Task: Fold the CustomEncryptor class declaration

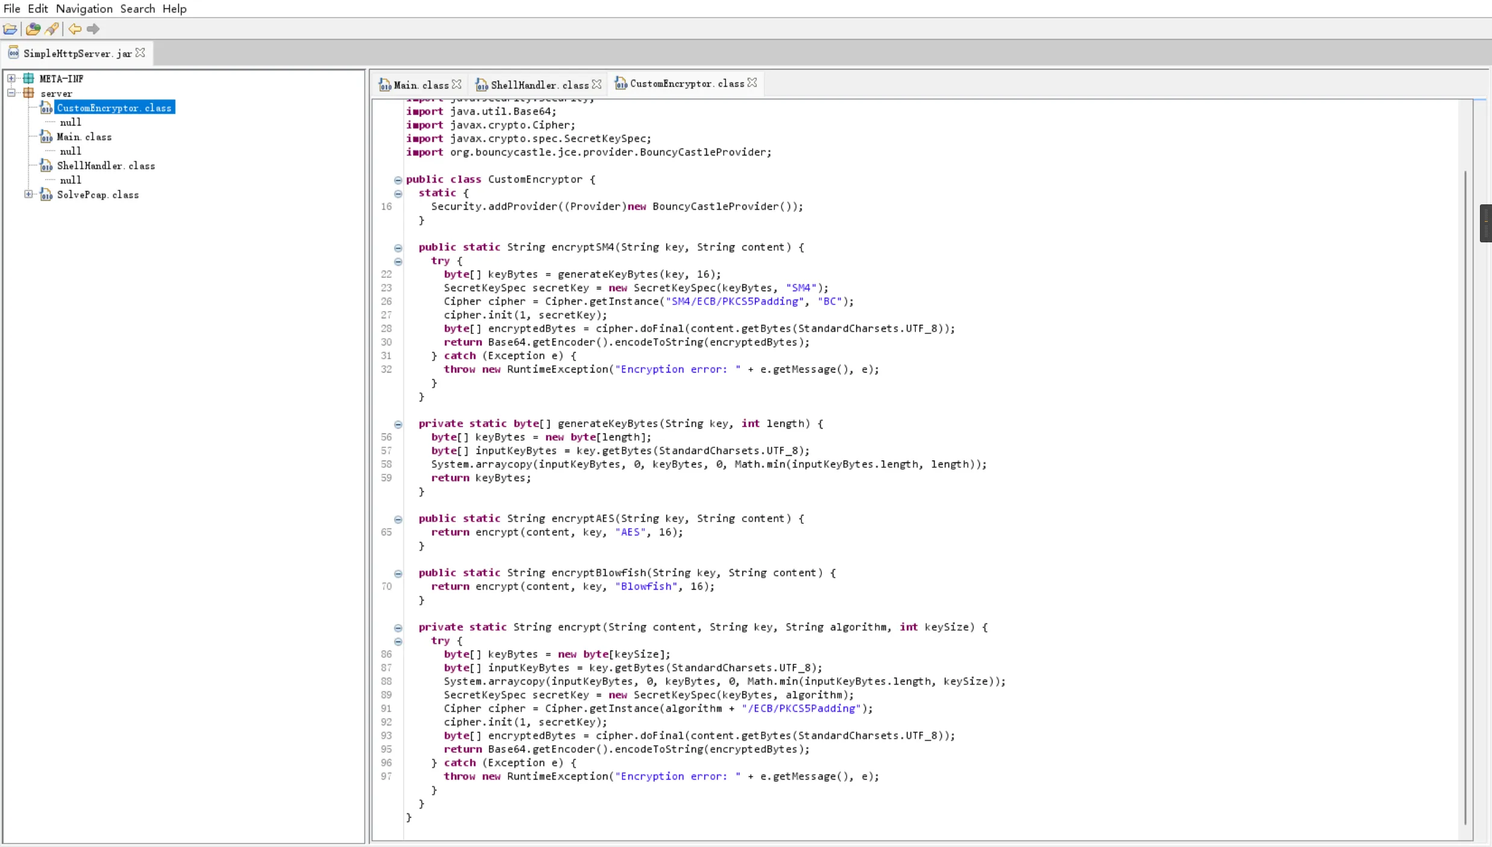Action: point(398,180)
